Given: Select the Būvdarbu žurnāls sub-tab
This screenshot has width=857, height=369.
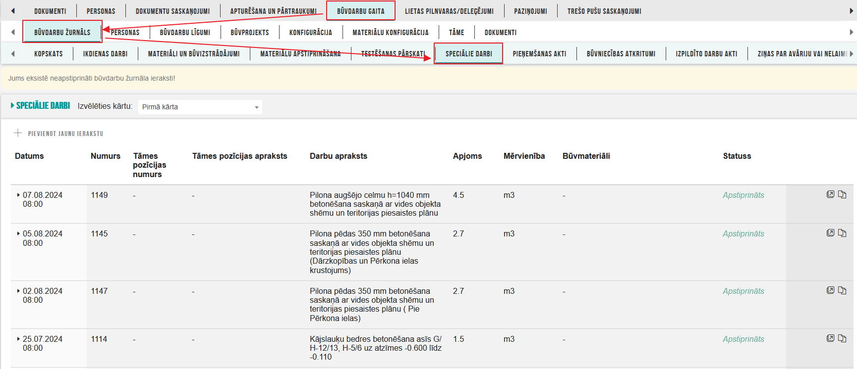Looking at the screenshot, I should [62, 32].
